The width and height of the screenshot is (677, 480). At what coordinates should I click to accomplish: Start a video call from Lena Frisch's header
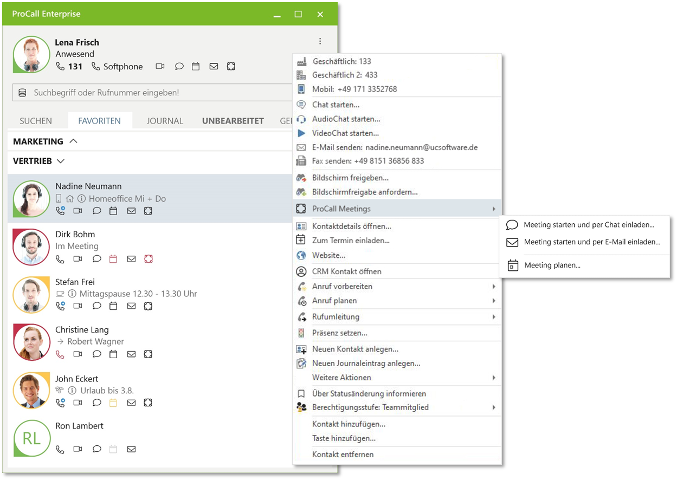[159, 66]
